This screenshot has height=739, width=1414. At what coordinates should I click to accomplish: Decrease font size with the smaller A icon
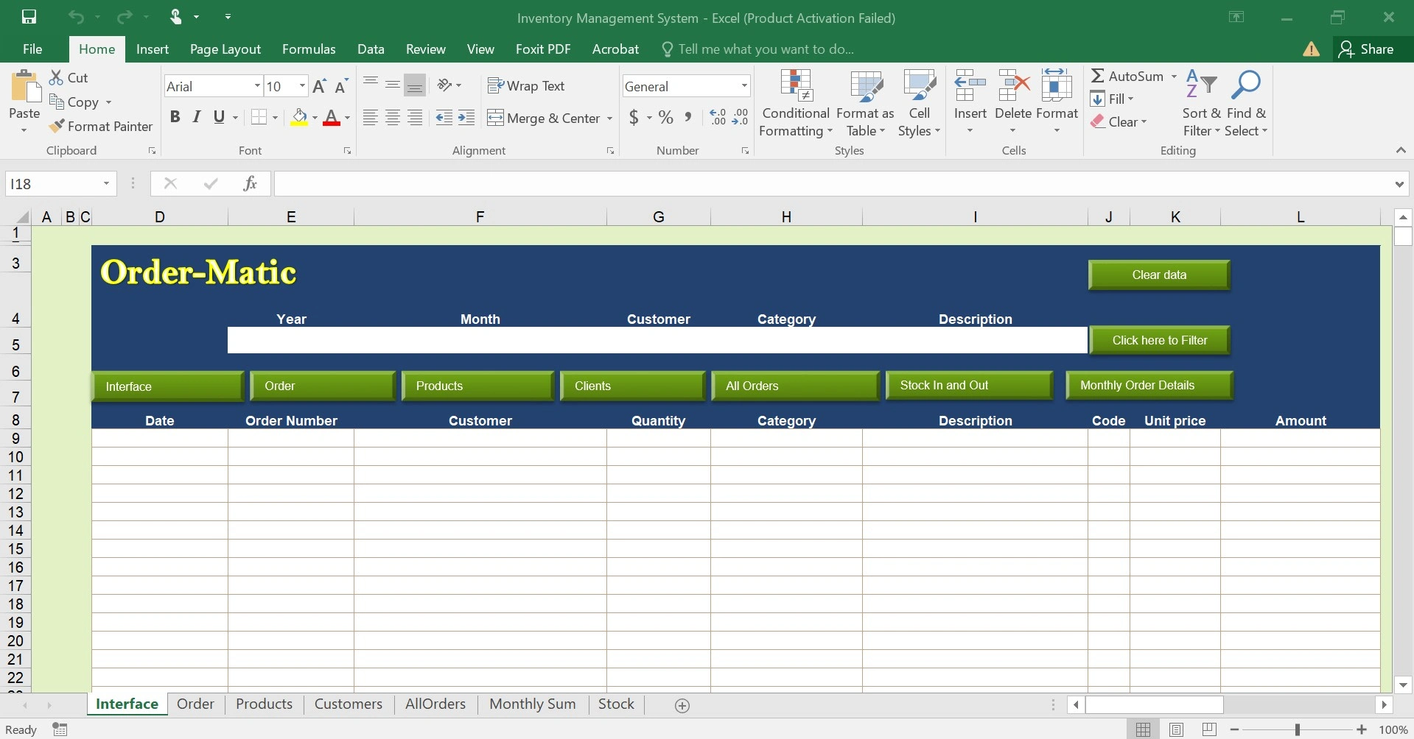340,86
